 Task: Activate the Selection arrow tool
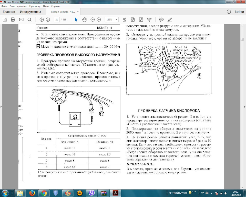(76, 20)
